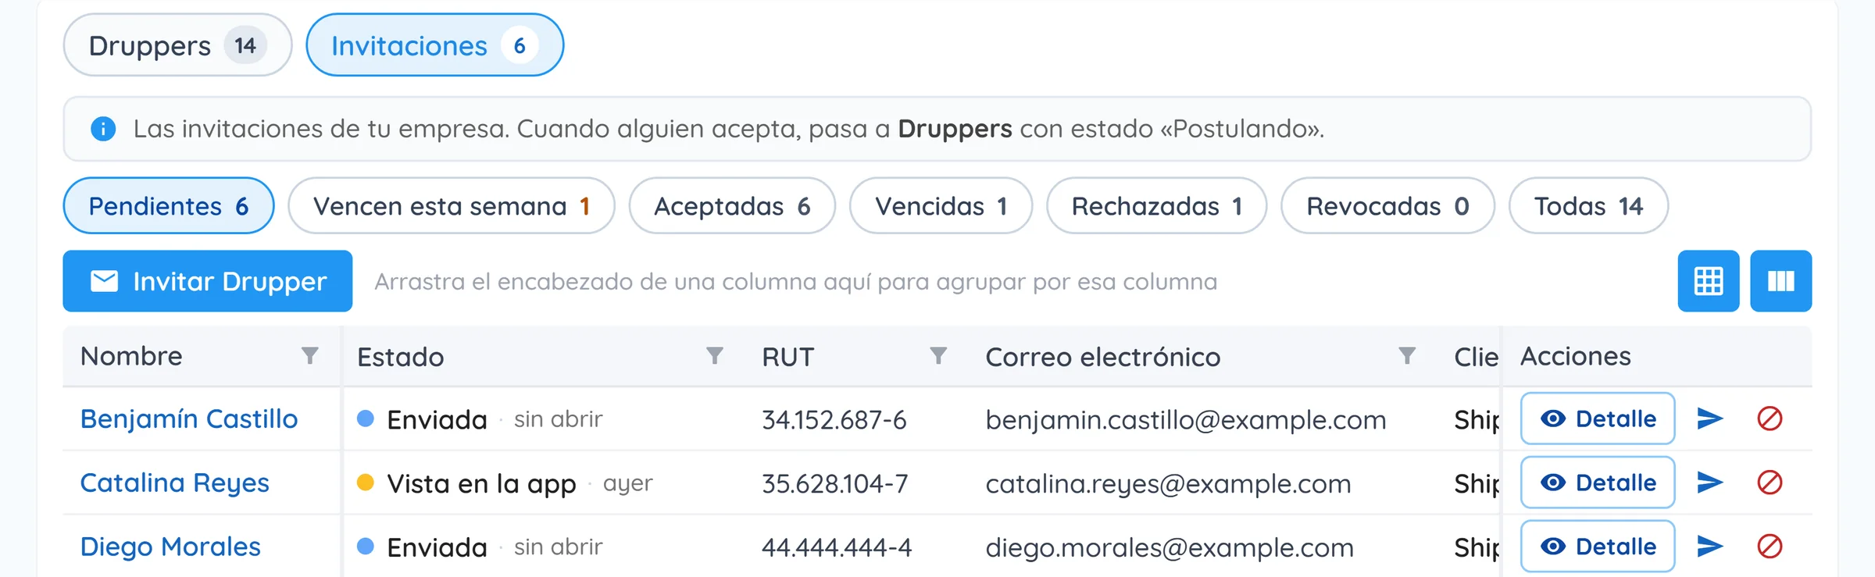This screenshot has width=1875, height=577.
Task: Revoke Catalina Reyes's invitation
Action: [1770, 483]
